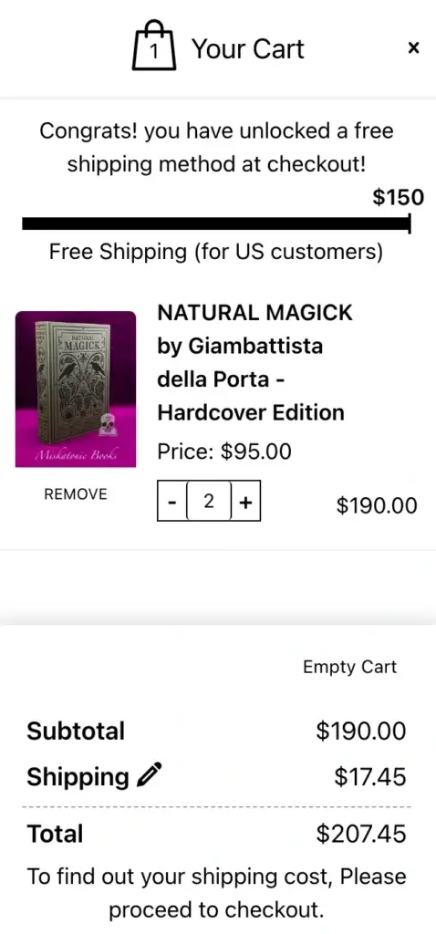Remove Natural Magick from the cart

point(76,493)
